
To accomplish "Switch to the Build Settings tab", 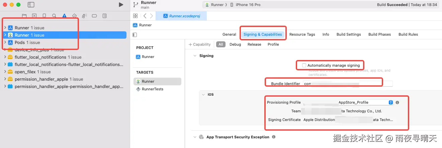I will coord(349,34).
